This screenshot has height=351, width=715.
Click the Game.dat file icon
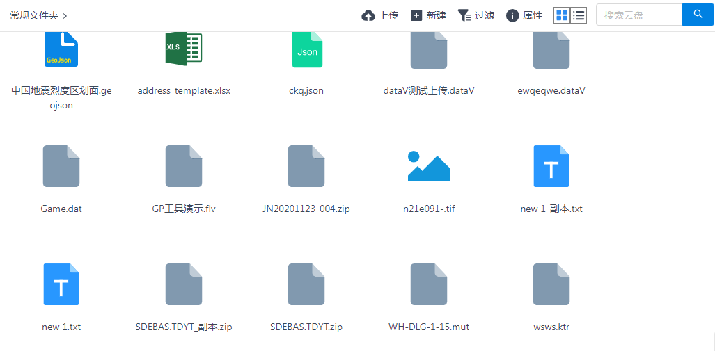pos(61,166)
